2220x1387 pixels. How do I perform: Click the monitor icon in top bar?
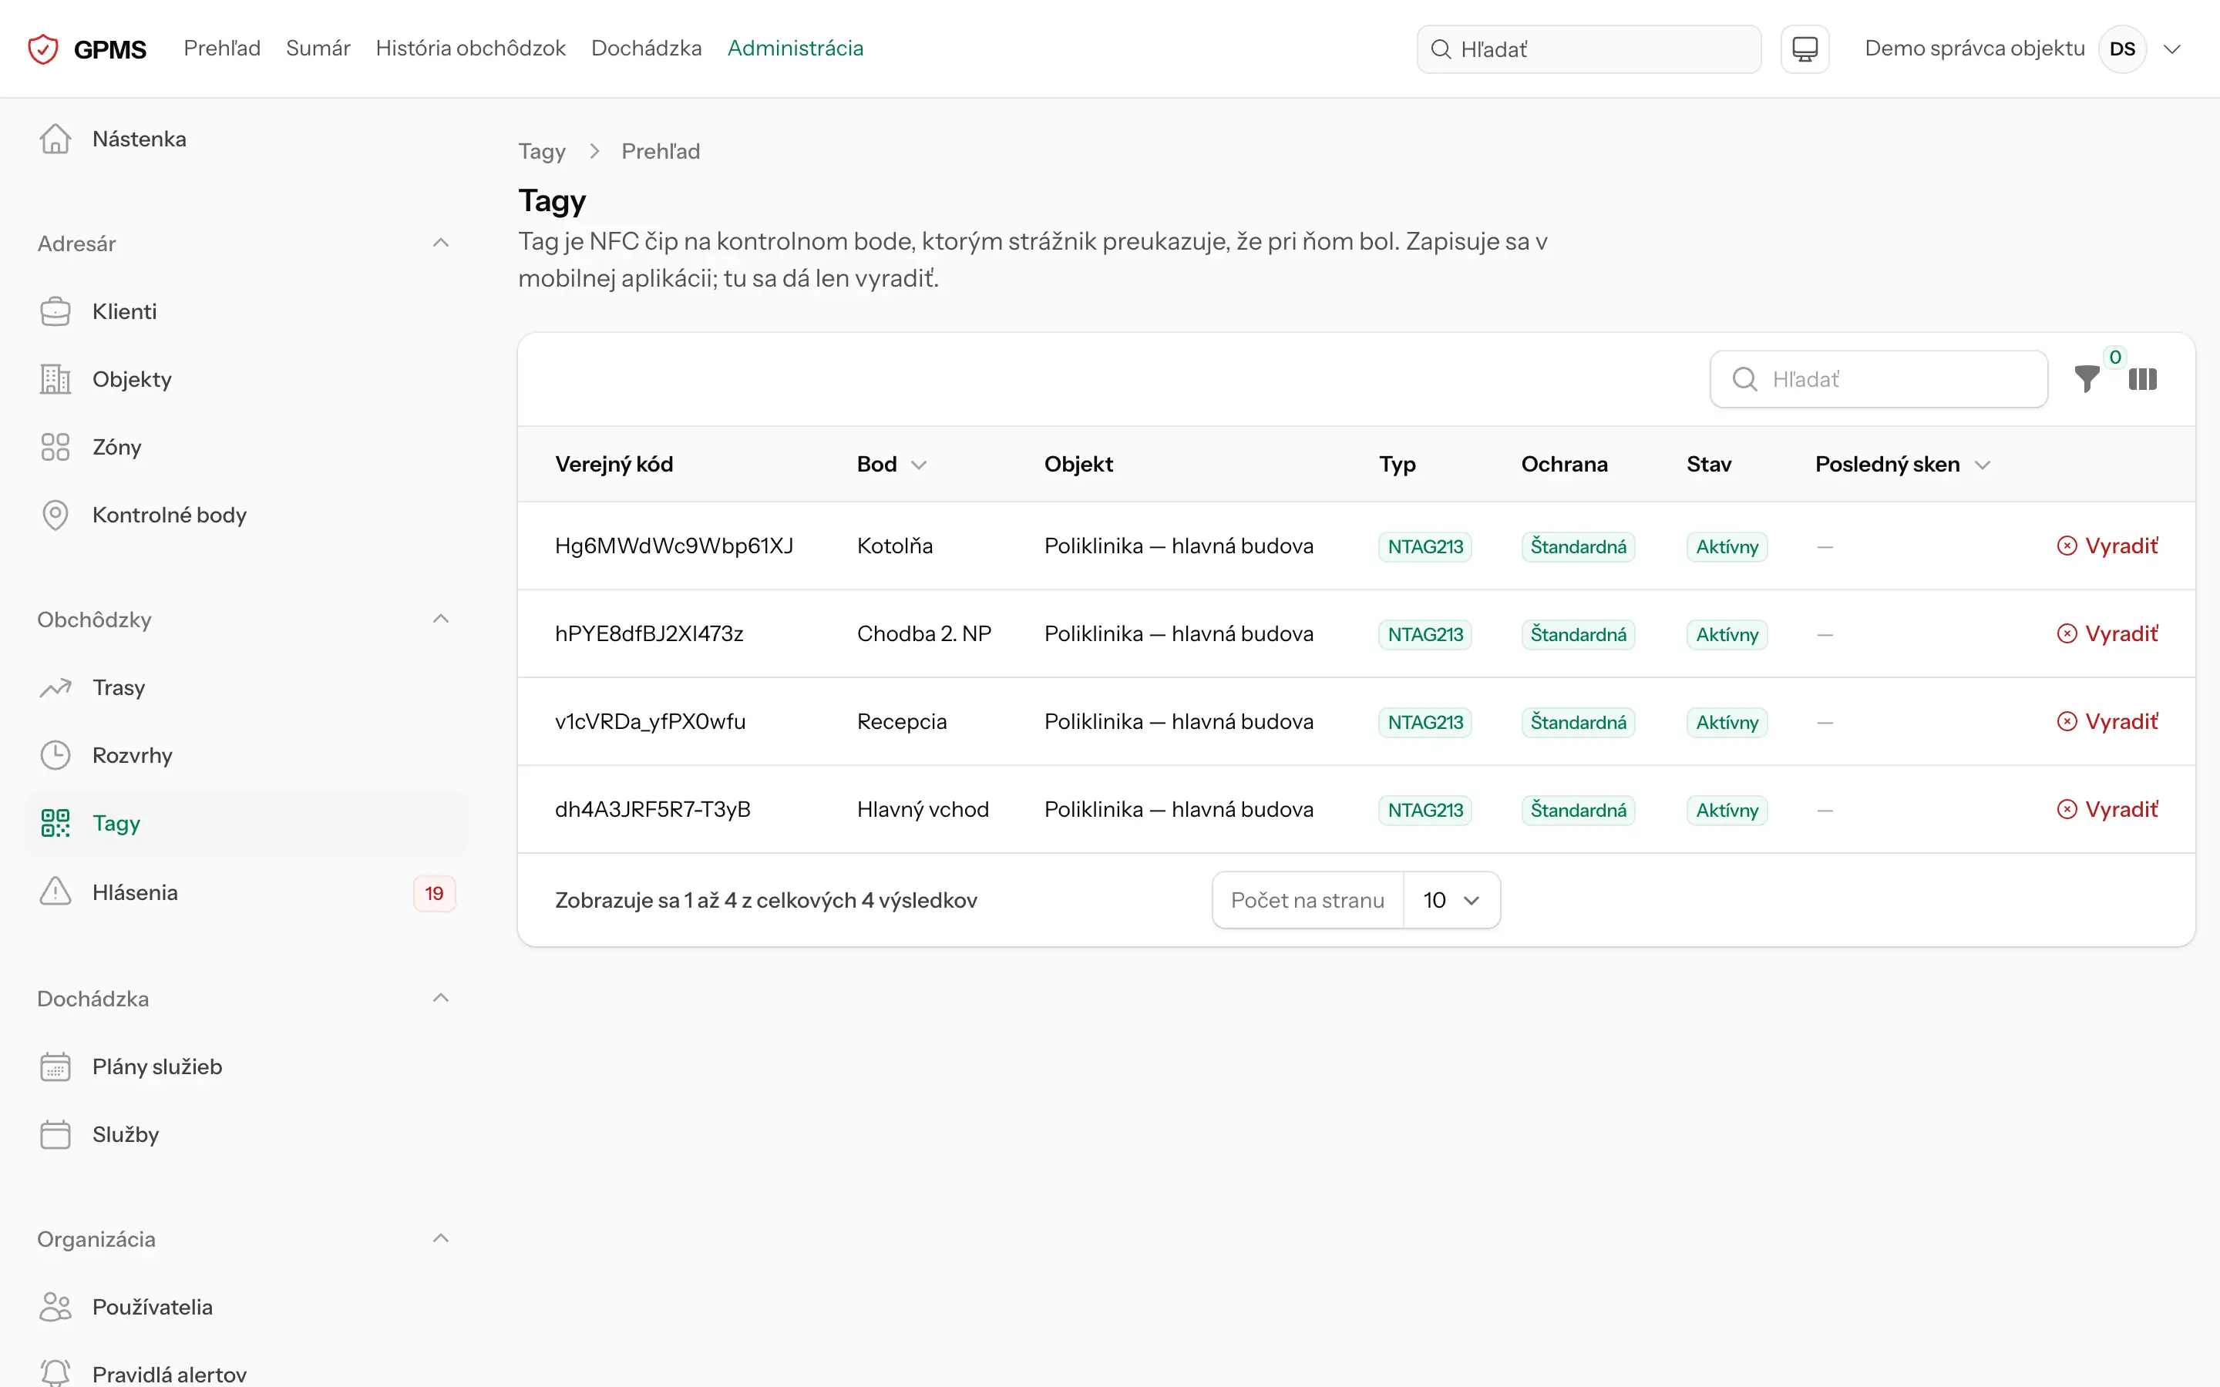pyautogui.click(x=1805, y=49)
